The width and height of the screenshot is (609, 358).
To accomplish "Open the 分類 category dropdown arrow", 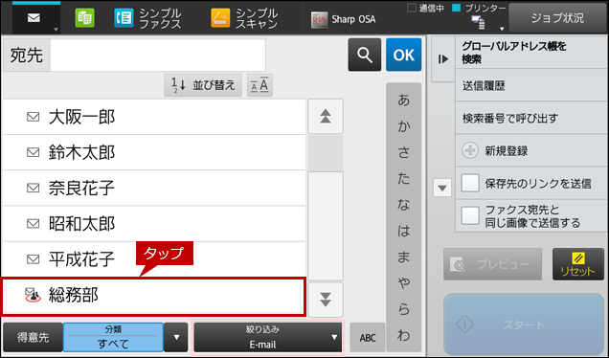I will pos(176,338).
